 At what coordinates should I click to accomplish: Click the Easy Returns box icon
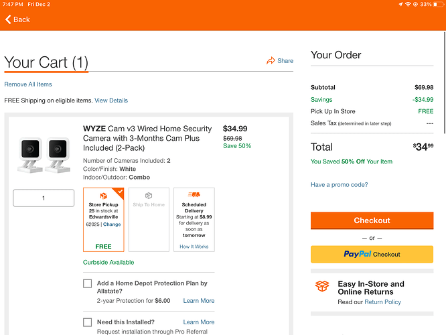point(322,287)
